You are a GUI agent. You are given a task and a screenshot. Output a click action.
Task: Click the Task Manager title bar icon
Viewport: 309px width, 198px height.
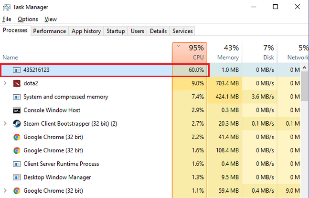pos(7,7)
